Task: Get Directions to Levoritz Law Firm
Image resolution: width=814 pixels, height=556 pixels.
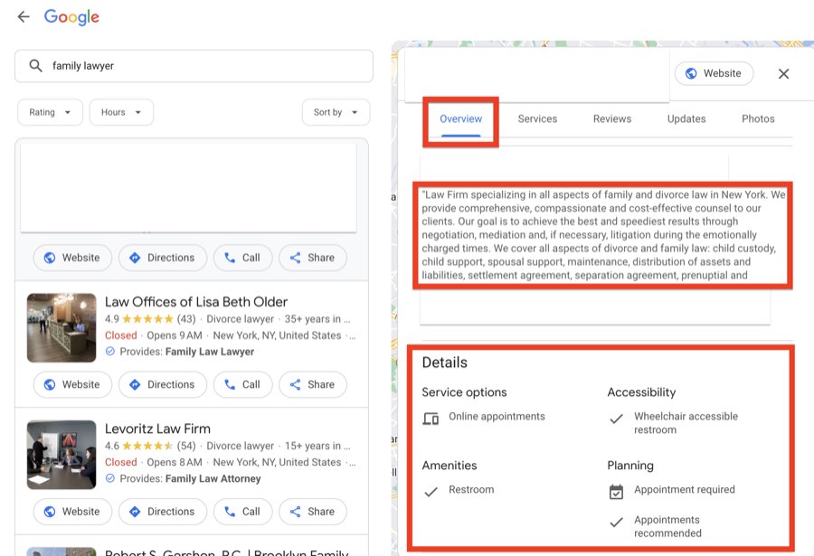Action: 163,512
